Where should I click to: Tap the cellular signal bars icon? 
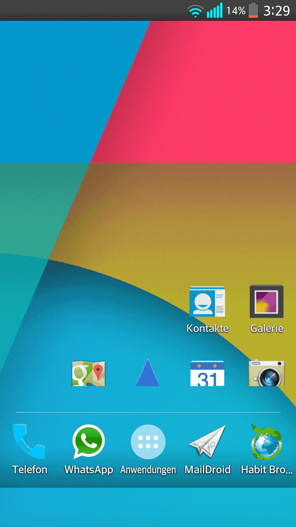pyautogui.click(x=215, y=10)
